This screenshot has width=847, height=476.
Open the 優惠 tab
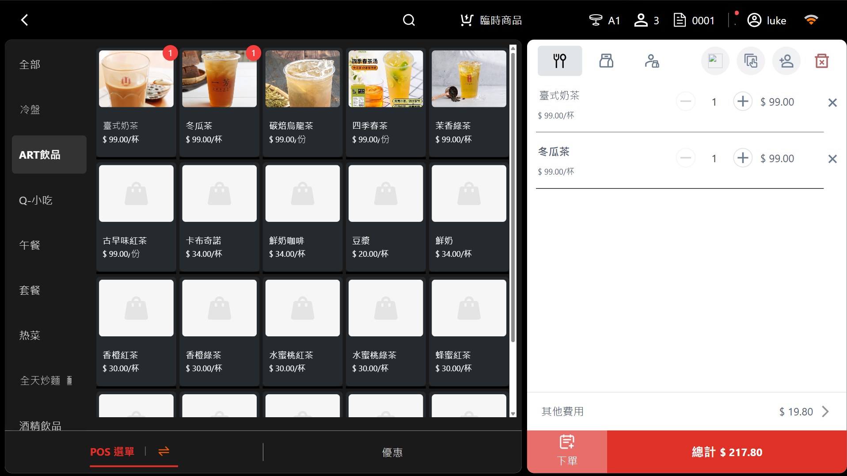pyautogui.click(x=392, y=452)
